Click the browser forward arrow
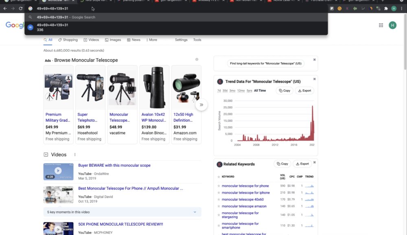 click(13, 9)
